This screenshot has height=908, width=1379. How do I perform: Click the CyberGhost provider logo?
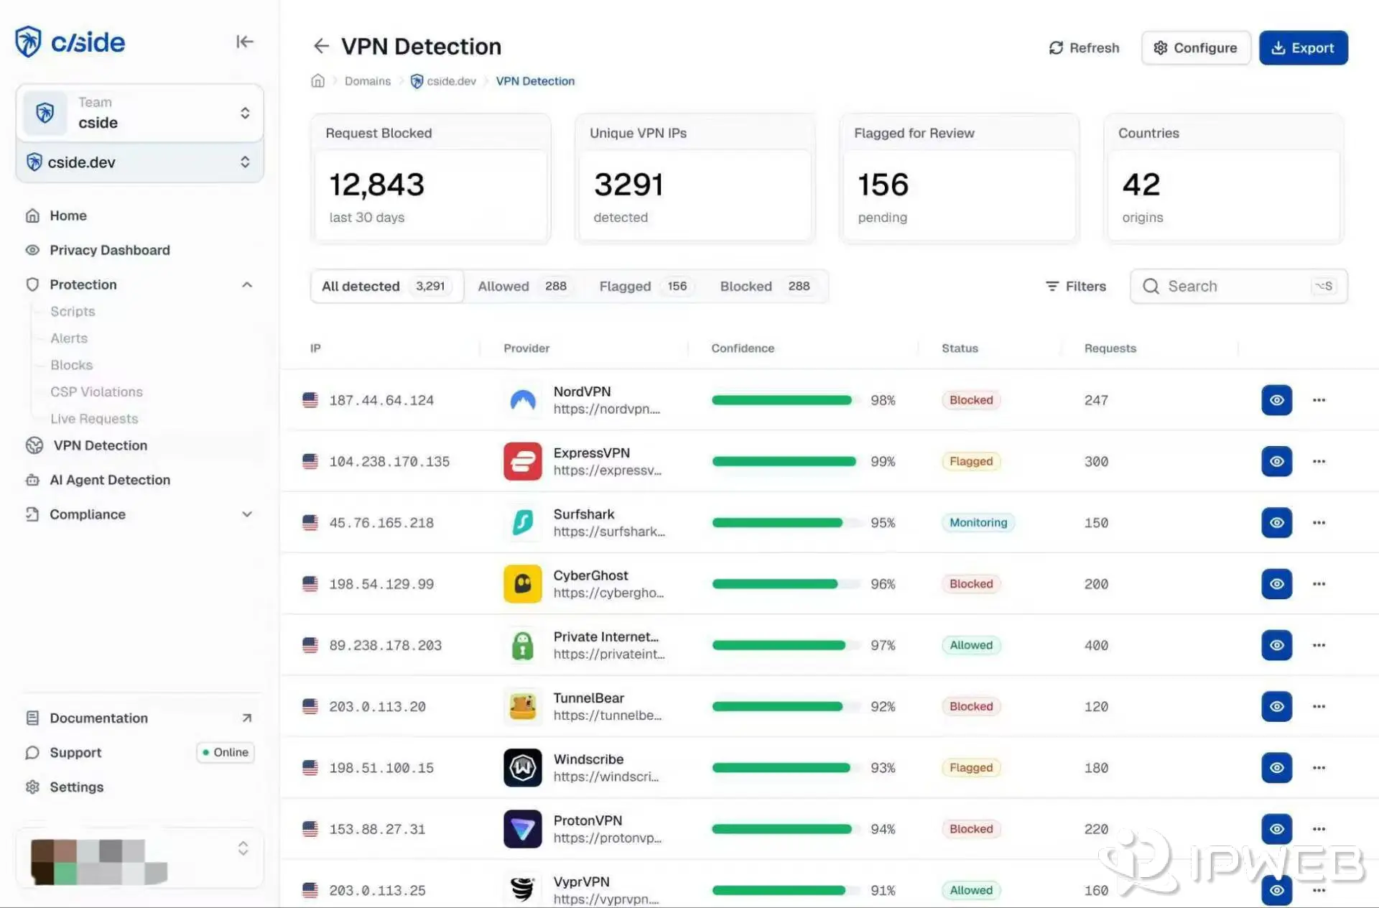[522, 583]
